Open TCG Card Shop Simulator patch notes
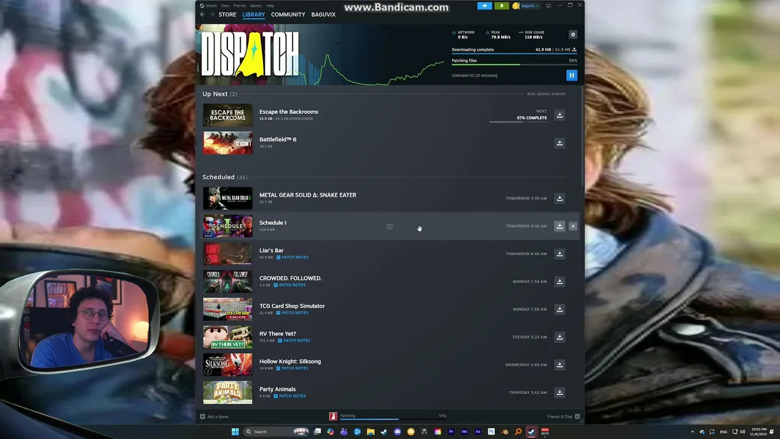 click(292, 313)
